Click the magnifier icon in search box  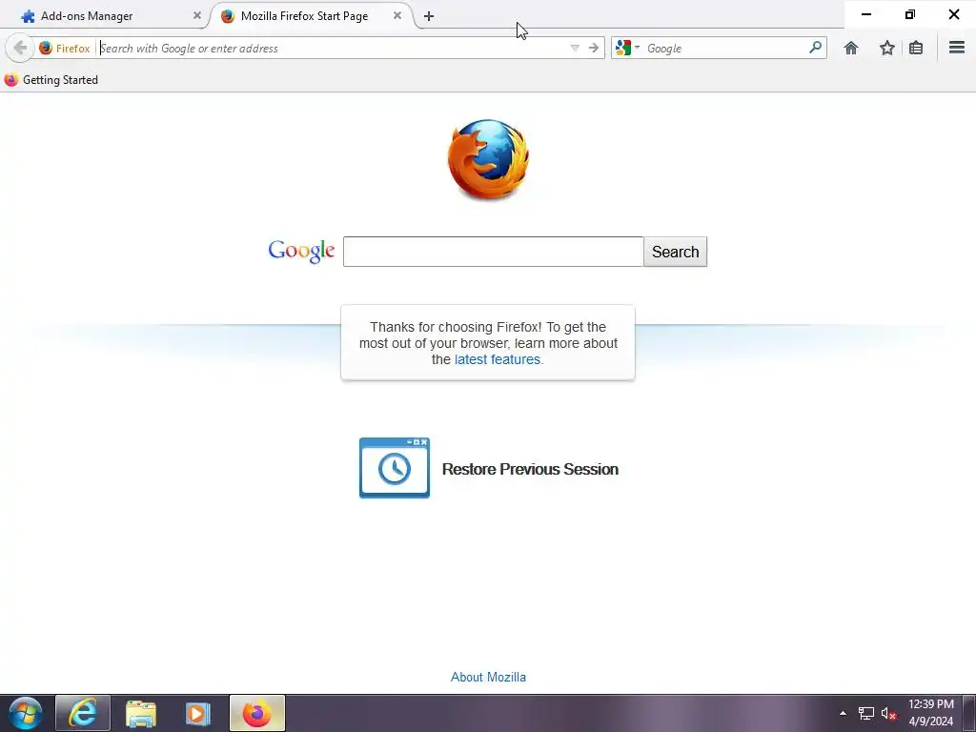click(x=815, y=48)
